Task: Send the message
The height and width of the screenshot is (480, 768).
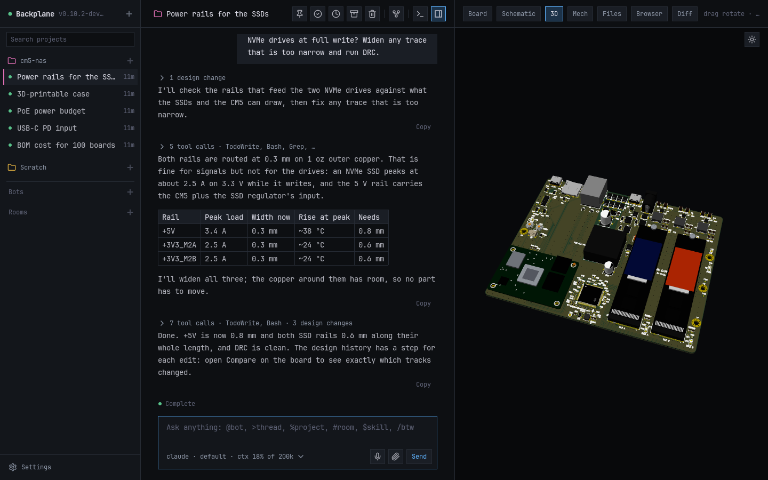Action: point(419,457)
